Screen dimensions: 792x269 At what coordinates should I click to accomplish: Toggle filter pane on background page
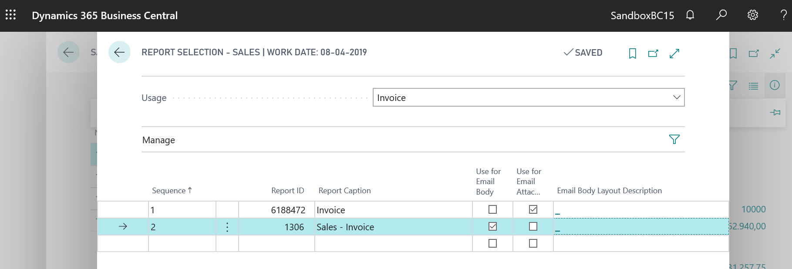click(x=733, y=85)
